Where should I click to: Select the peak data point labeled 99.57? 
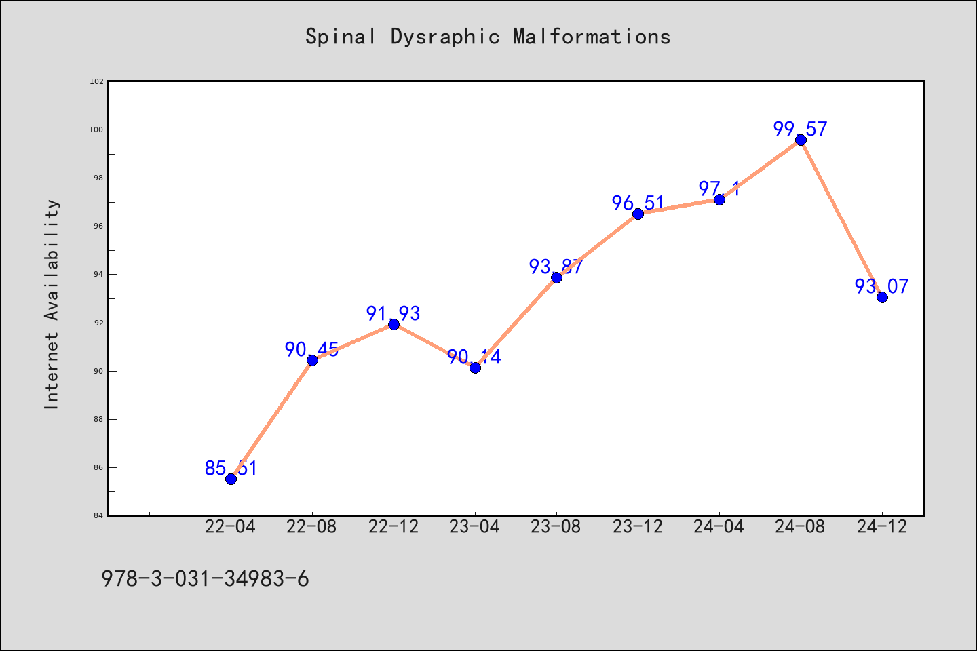[x=801, y=140]
